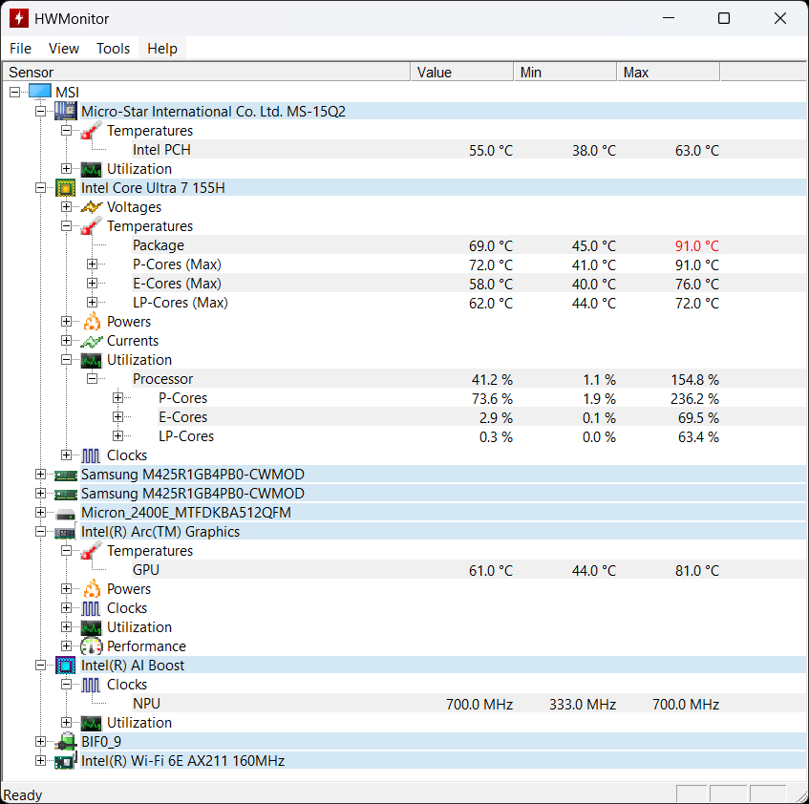Click the CPU chip icon for Intel Core Ultra 7 155H
This screenshot has height=804, width=809.
tap(66, 188)
